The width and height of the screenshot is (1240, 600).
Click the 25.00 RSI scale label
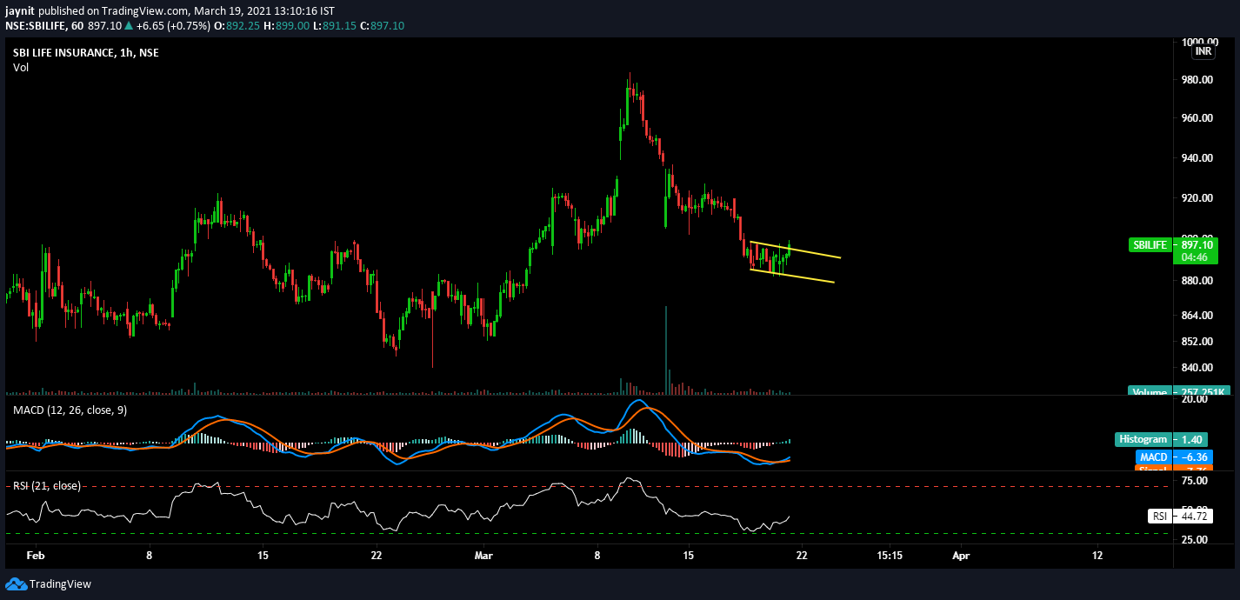click(1197, 540)
